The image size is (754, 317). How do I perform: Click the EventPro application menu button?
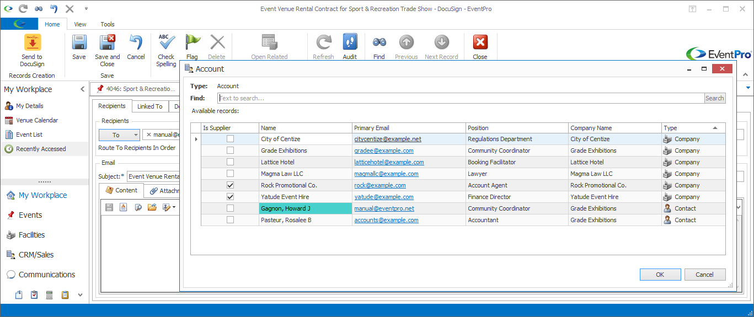pyautogui.click(x=19, y=24)
